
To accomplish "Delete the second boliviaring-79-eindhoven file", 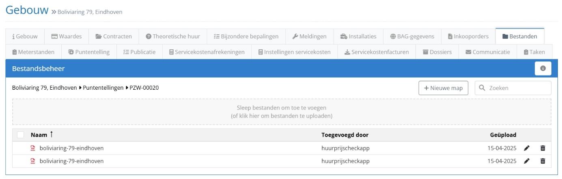I will 543,161.
